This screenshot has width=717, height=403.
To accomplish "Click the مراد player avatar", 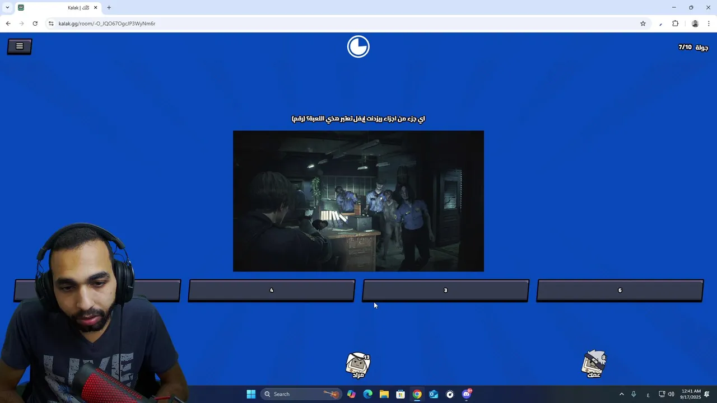I will coord(358,365).
